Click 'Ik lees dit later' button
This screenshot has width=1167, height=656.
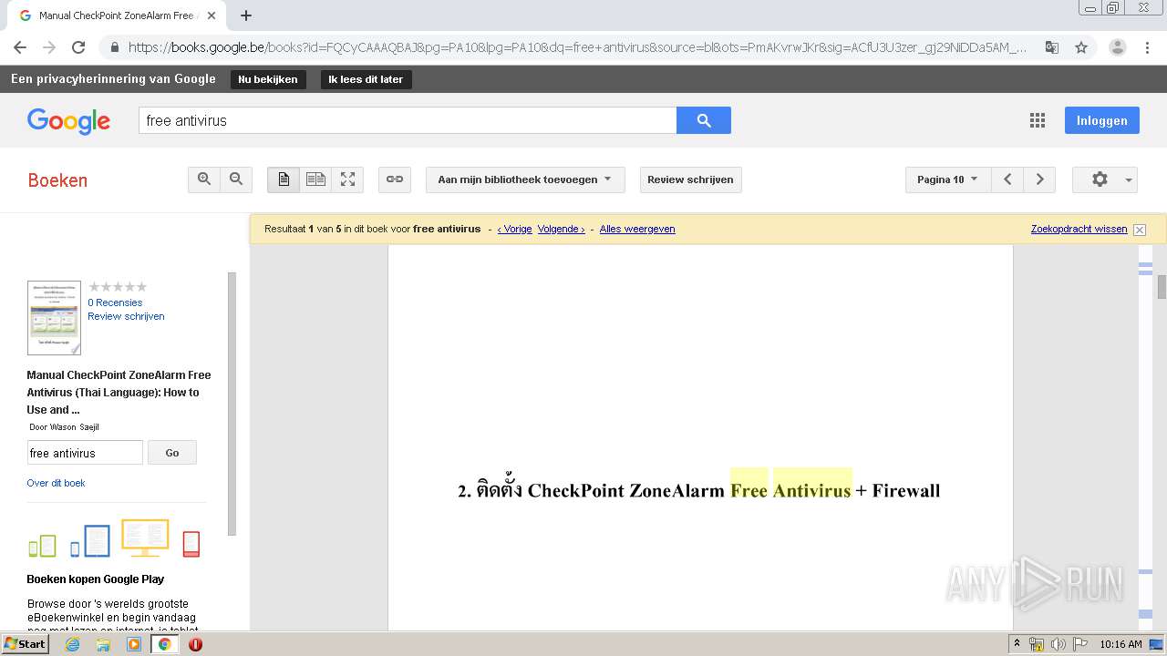(366, 79)
